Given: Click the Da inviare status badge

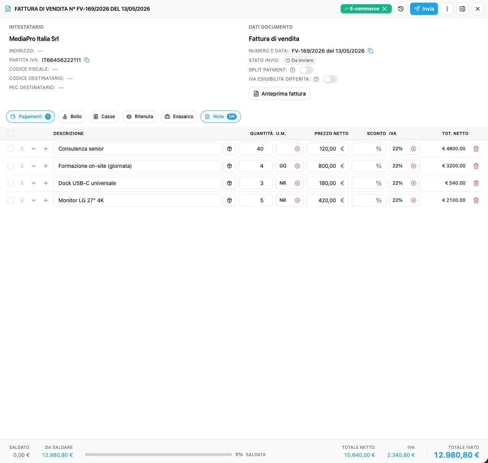Looking at the screenshot, I should pyautogui.click(x=300, y=60).
